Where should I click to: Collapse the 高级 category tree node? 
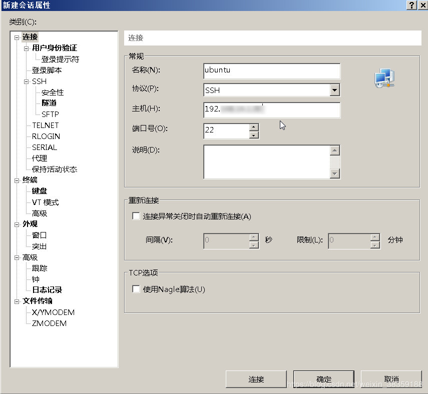[x=17, y=257]
